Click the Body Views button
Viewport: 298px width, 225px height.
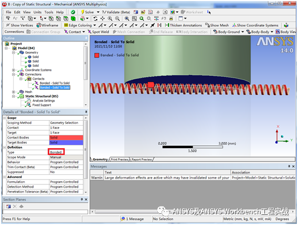[286, 32]
